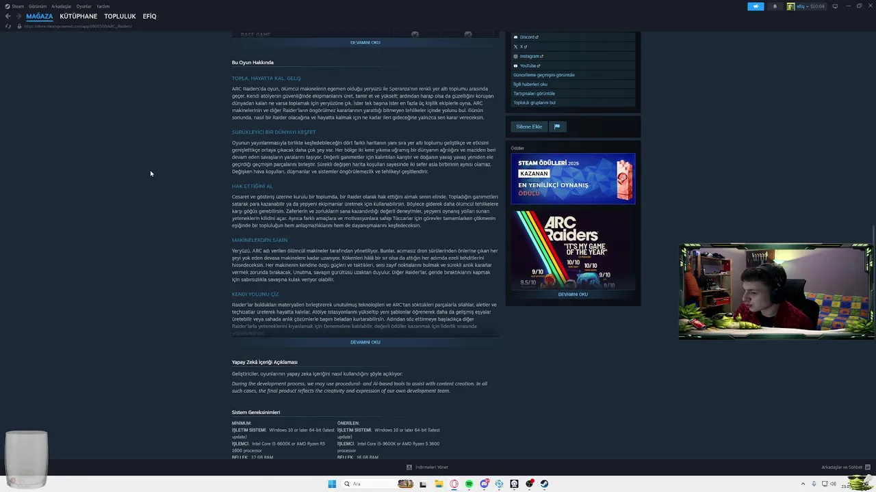The image size is (876, 492).
Task: Open the Görünüm menu
Action: tap(38, 6)
